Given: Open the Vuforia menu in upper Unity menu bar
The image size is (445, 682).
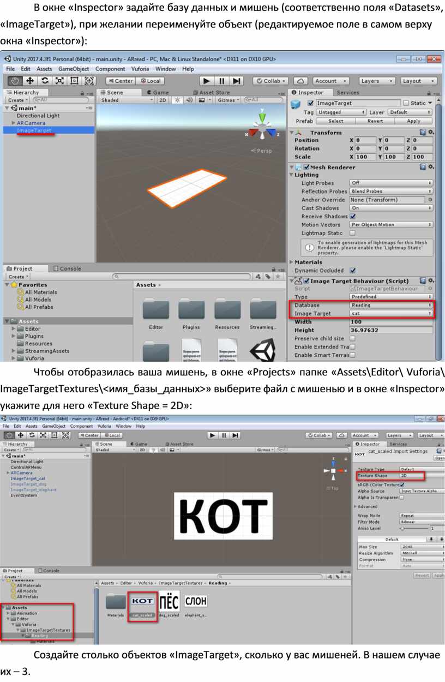Looking at the screenshot, I should [140, 69].
